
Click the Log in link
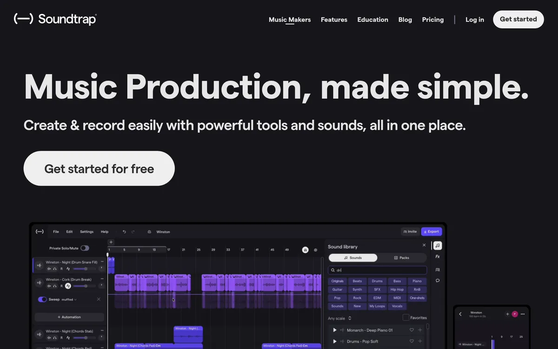tap(474, 20)
